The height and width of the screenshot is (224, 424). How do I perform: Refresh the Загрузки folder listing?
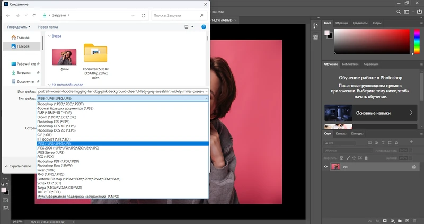[x=144, y=16]
